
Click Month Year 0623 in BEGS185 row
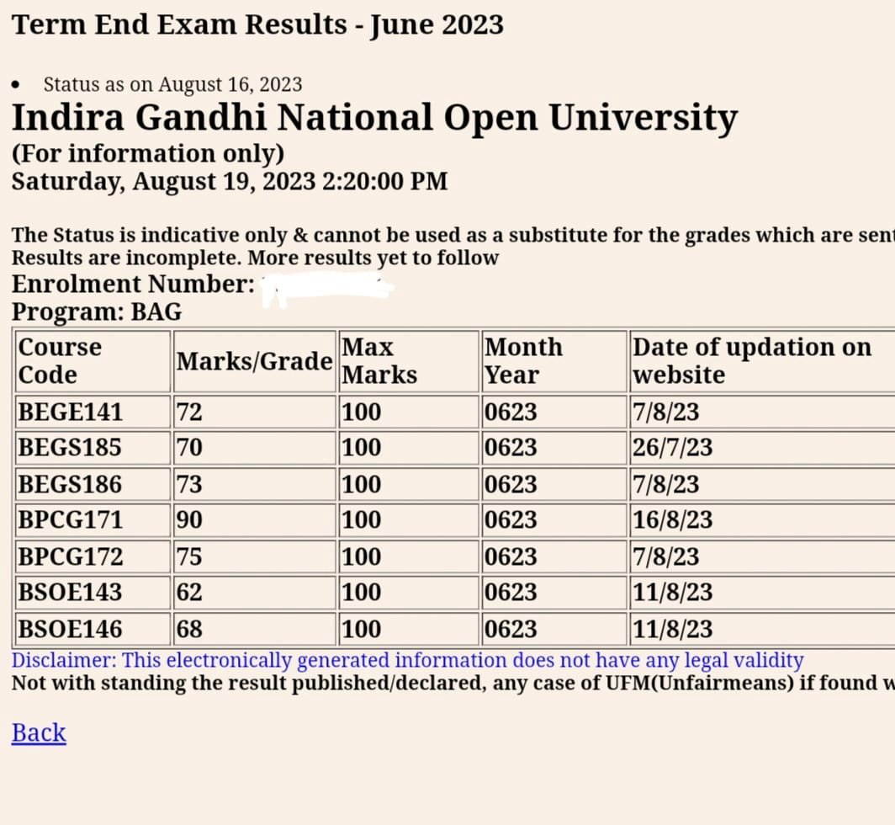click(511, 447)
